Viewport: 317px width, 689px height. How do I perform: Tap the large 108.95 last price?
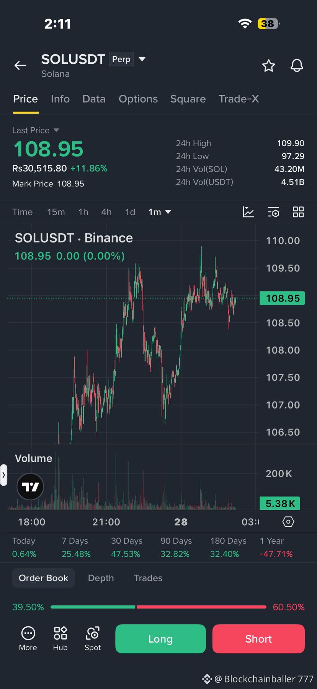pyautogui.click(x=48, y=149)
